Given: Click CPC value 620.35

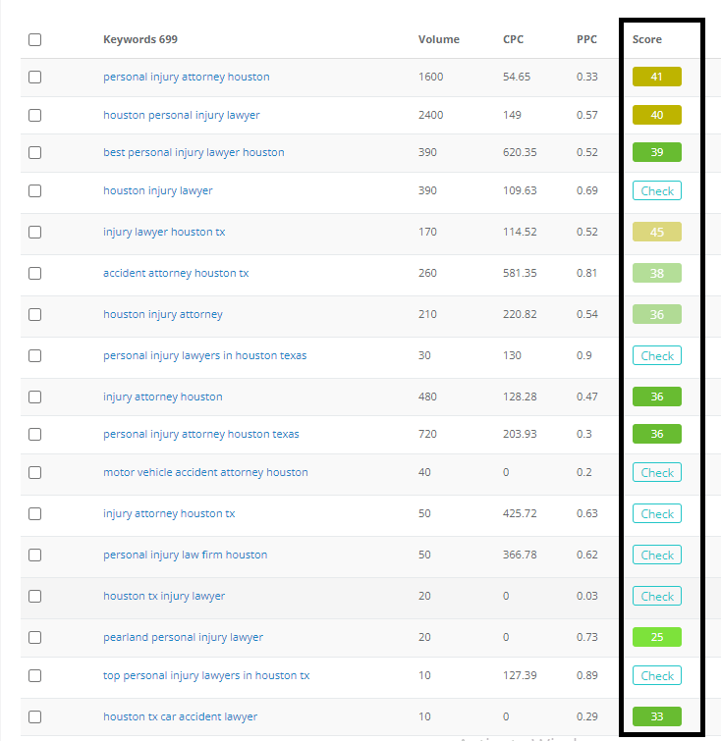Looking at the screenshot, I should [520, 153].
